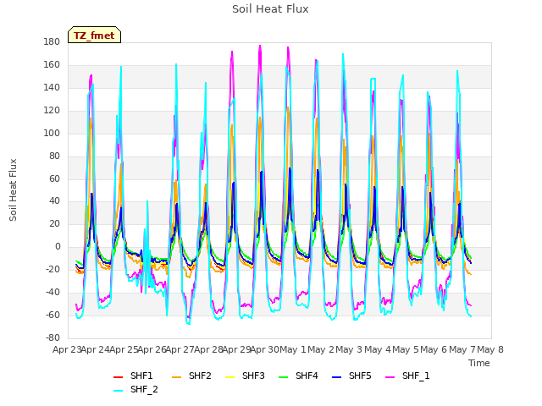Click the yellow SHF3 legend swatch
542x406 pixels.
pyautogui.click(x=230, y=377)
